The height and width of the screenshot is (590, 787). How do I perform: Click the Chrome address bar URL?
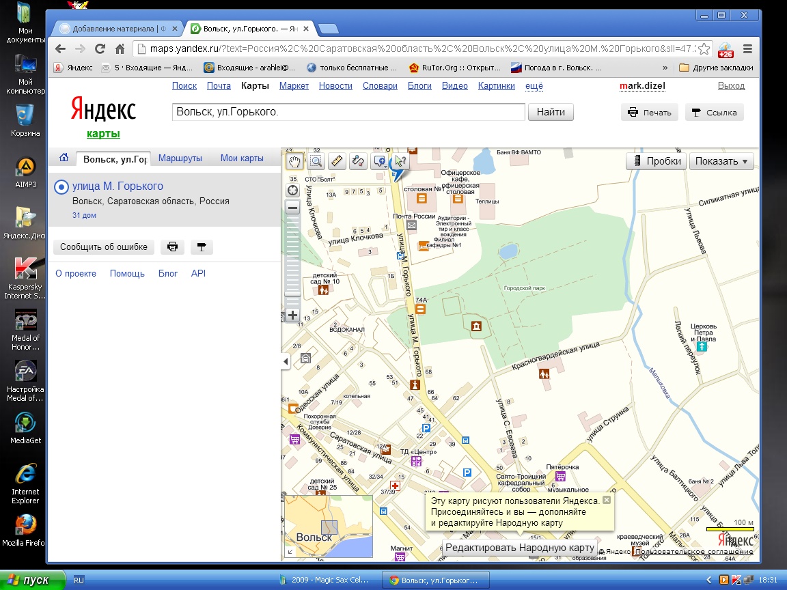pos(423,48)
